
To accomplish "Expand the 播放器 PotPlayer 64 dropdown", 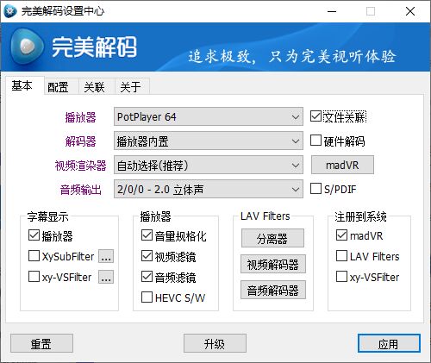I will [x=209, y=116].
